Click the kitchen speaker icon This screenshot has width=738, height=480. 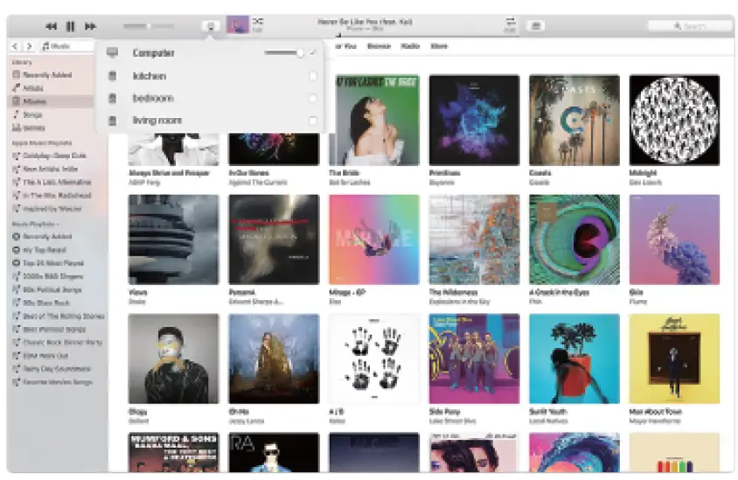point(113,76)
